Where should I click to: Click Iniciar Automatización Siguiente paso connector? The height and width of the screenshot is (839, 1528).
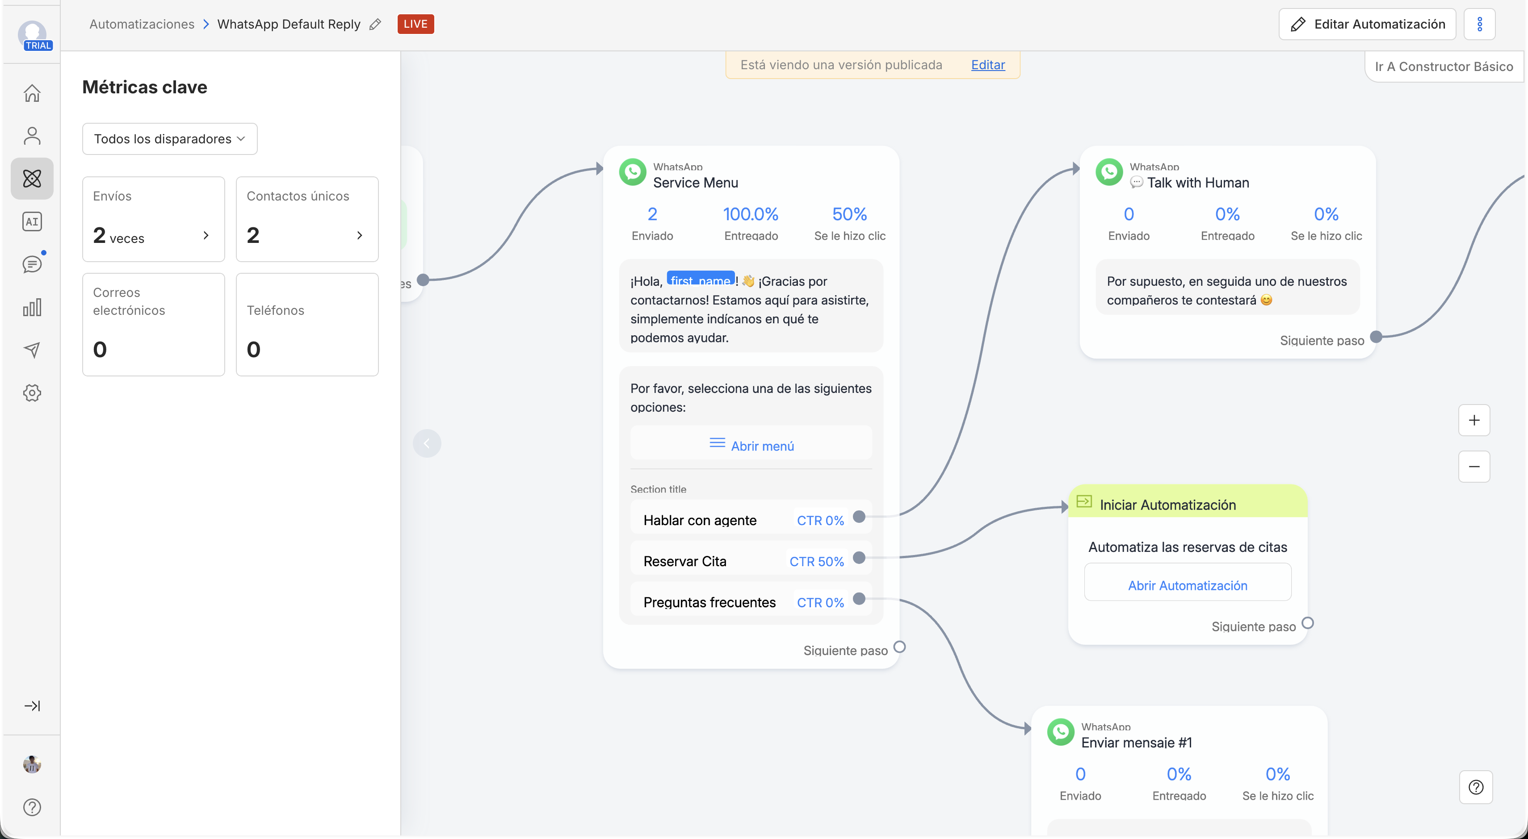[1307, 623]
